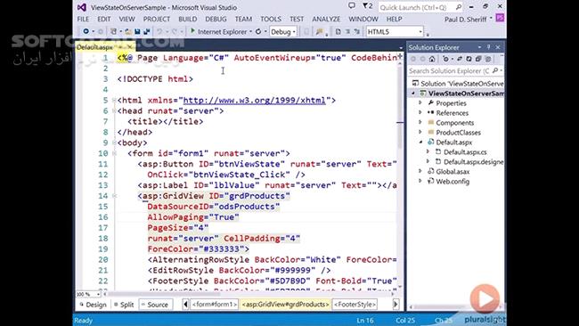Screen dimensions: 579x326
Task: Click Solution Explorer Show All Files icon
Action: (x=488, y=59)
